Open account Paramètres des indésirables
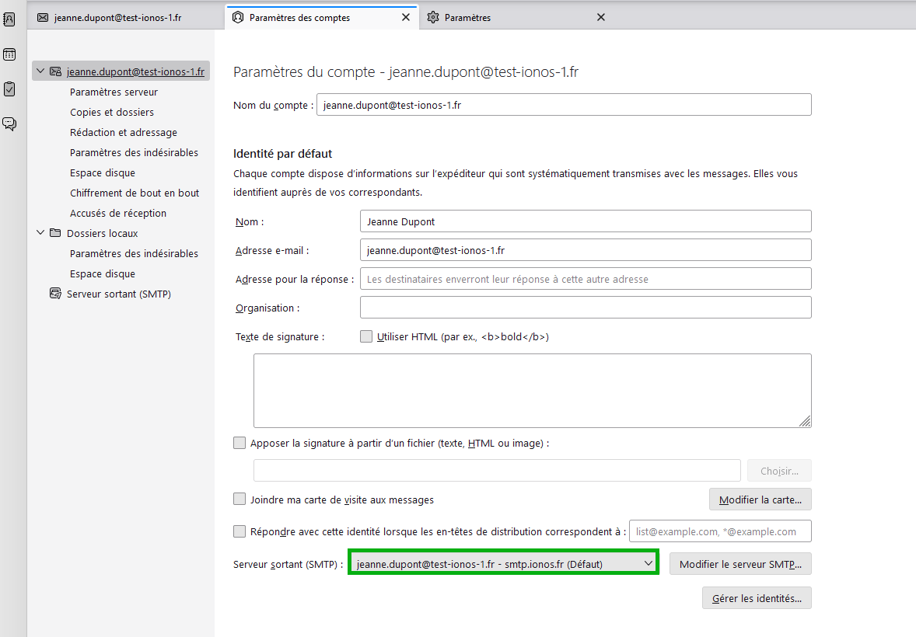The width and height of the screenshot is (916, 637). [x=134, y=152]
